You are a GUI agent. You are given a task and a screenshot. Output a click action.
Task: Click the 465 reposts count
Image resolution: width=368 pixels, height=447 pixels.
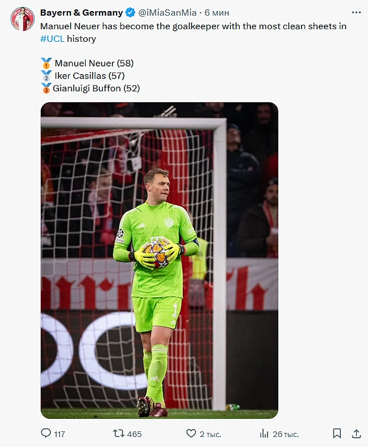tap(135, 434)
